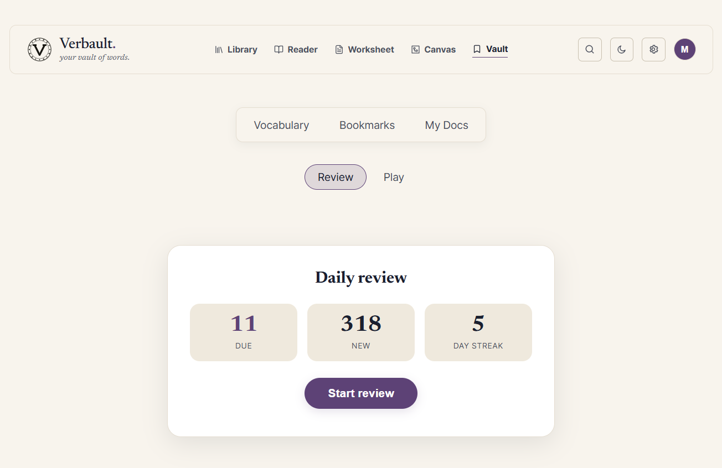Click the 318 New stat card
The image size is (722, 468).
[361, 332]
